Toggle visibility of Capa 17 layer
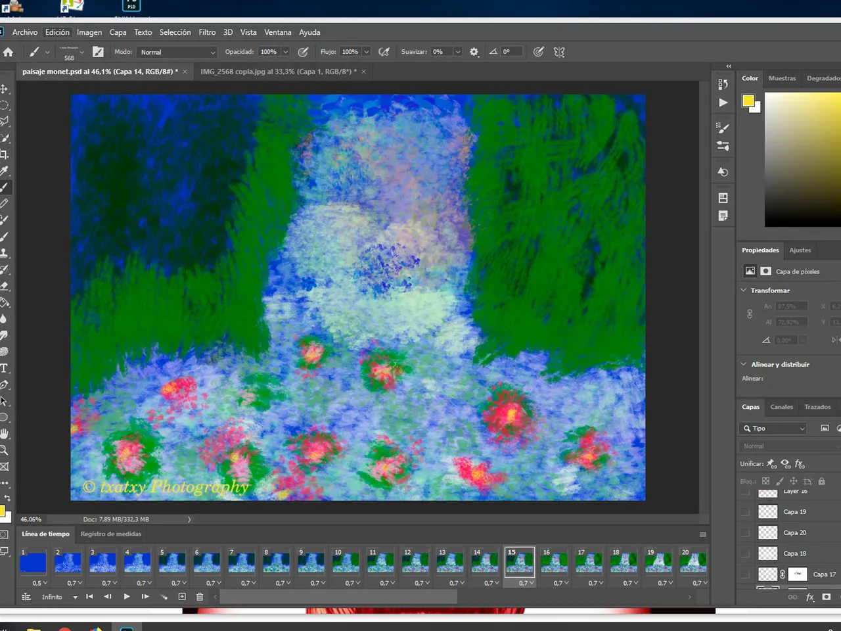This screenshot has height=631, width=841. [x=745, y=574]
